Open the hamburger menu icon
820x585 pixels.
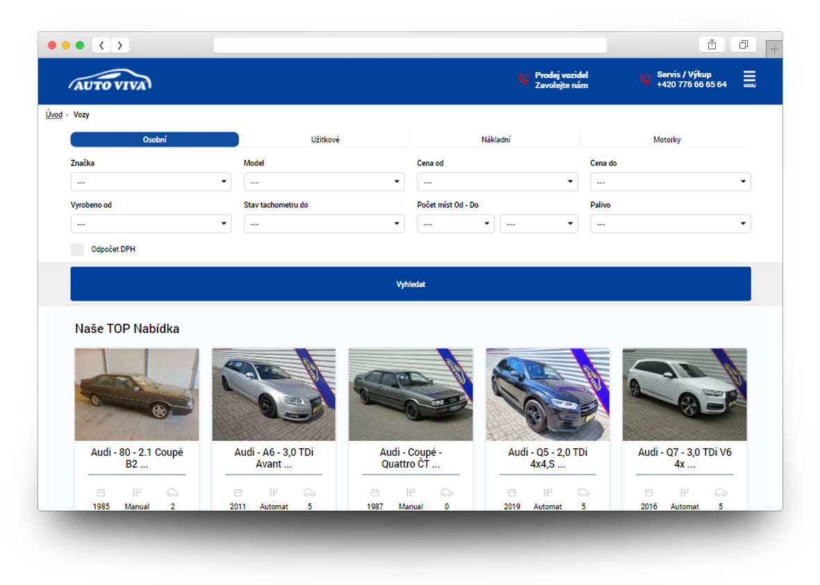[x=749, y=79]
